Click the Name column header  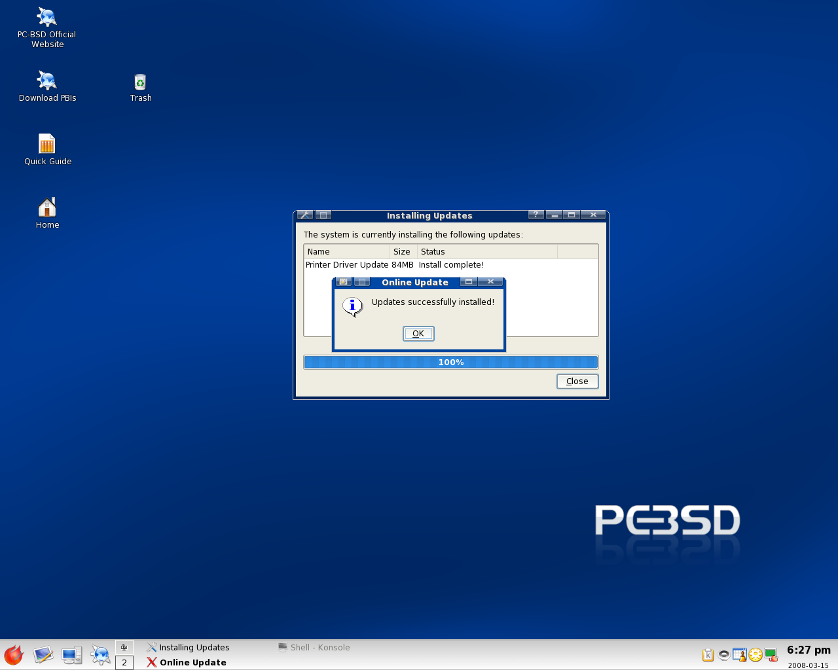tap(347, 252)
